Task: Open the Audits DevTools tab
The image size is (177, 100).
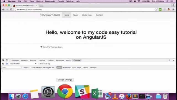Action: click(x=69, y=60)
